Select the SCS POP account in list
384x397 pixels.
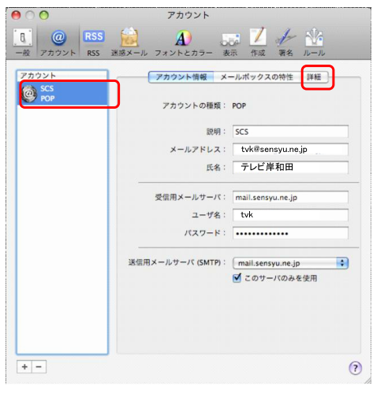point(62,94)
